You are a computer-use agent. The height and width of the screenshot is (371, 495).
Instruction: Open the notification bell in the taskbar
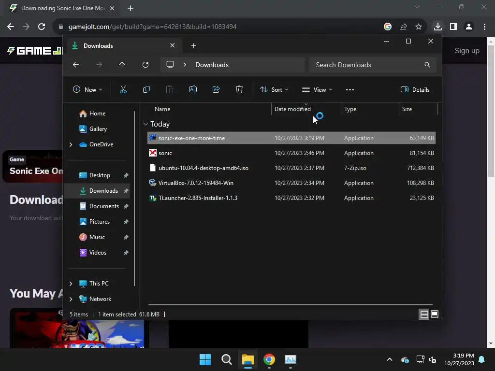(x=482, y=359)
